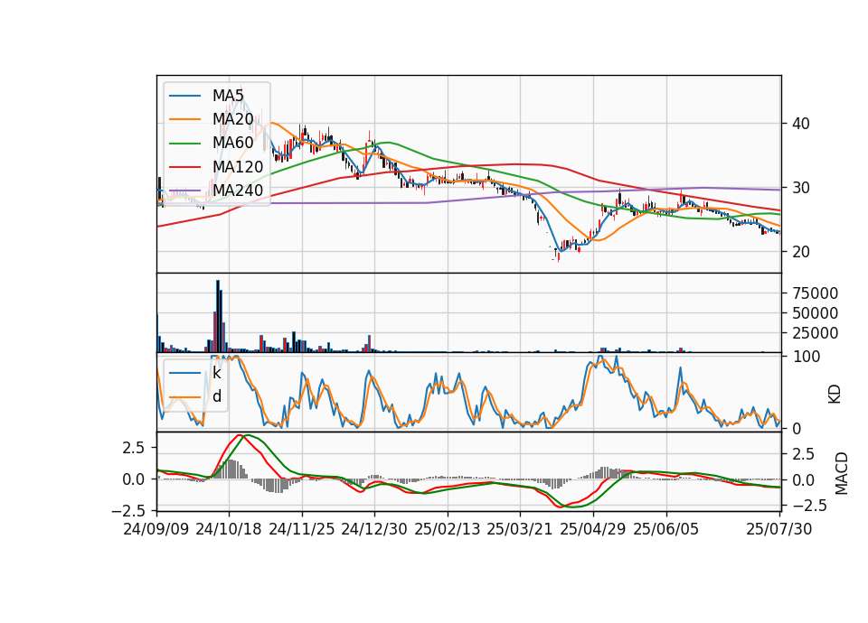Click the MA5 line color sample in legend
Image resolution: width=868 pixels, height=623 pixels.
(184, 96)
